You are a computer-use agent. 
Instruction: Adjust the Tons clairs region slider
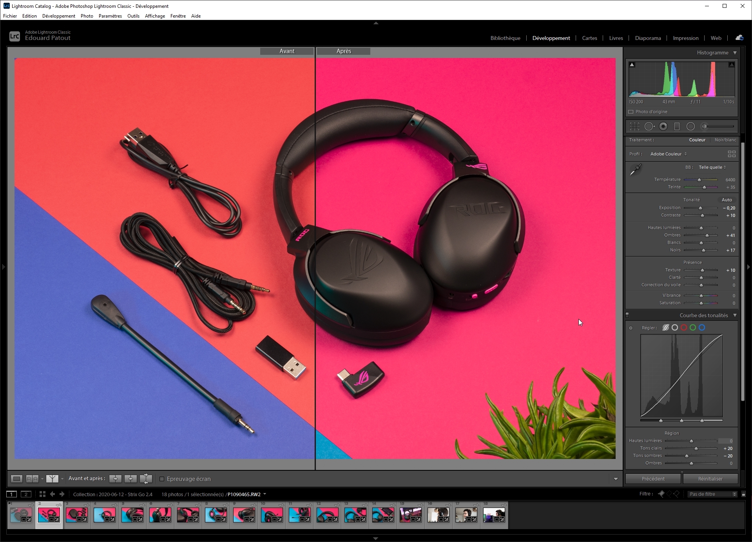tap(691, 448)
